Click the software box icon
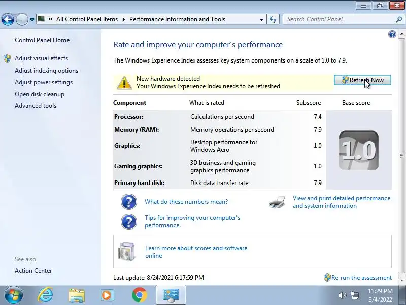The width and height of the screenshot is (406, 305). (126, 251)
